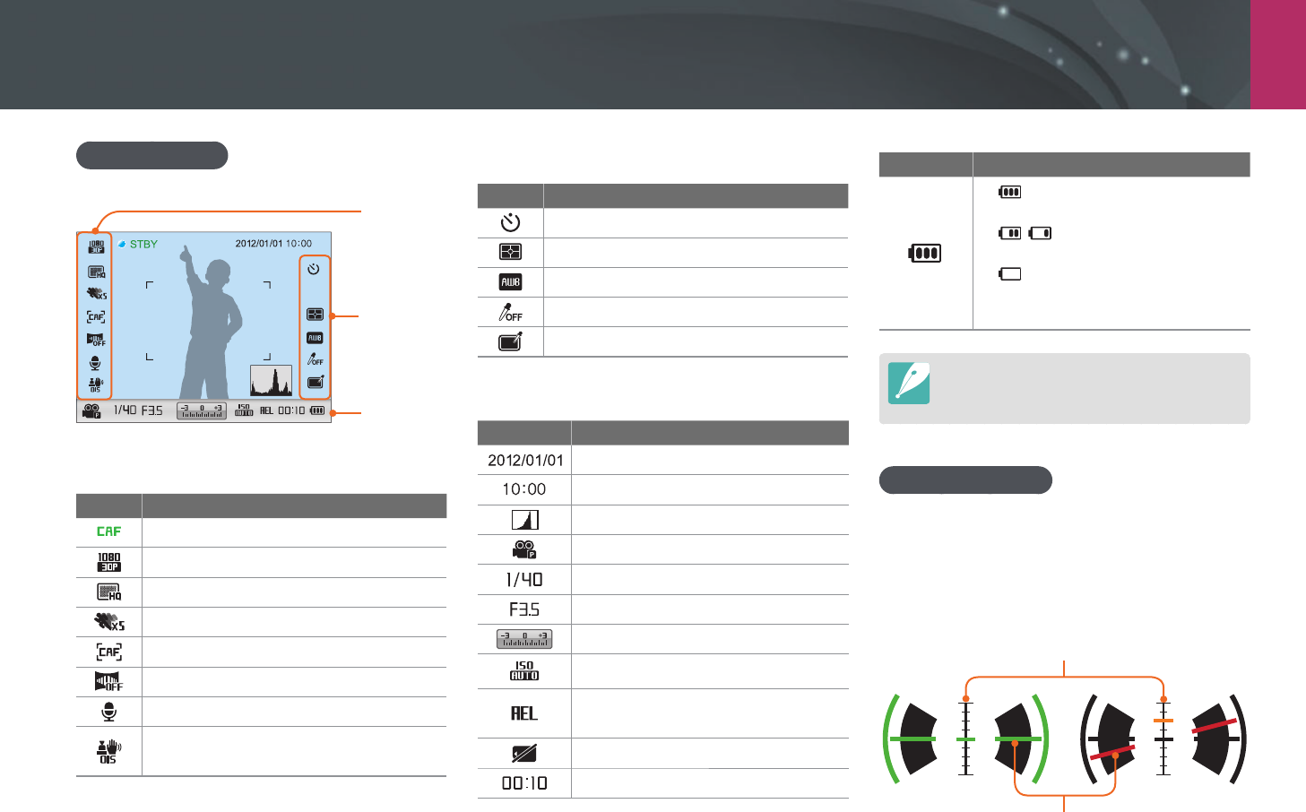1306x812 pixels.
Task: Select the 2012/01/01 date cell
Action: [x=525, y=460]
